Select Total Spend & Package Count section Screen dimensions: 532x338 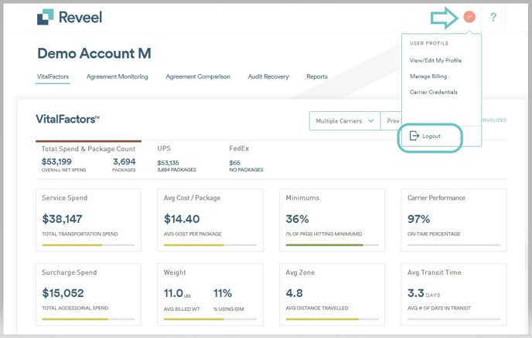(88, 158)
